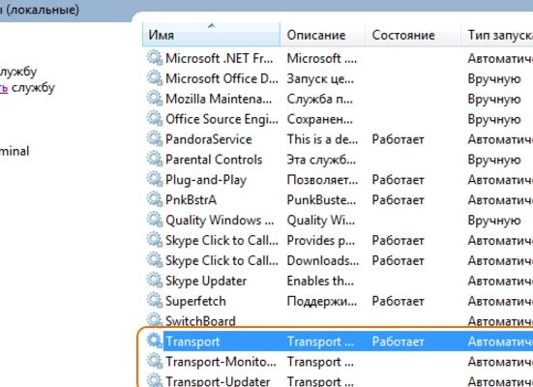The width and height of the screenshot is (533, 387).
Task: Click the gear icon beside PandoraService
Action: point(155,139)
